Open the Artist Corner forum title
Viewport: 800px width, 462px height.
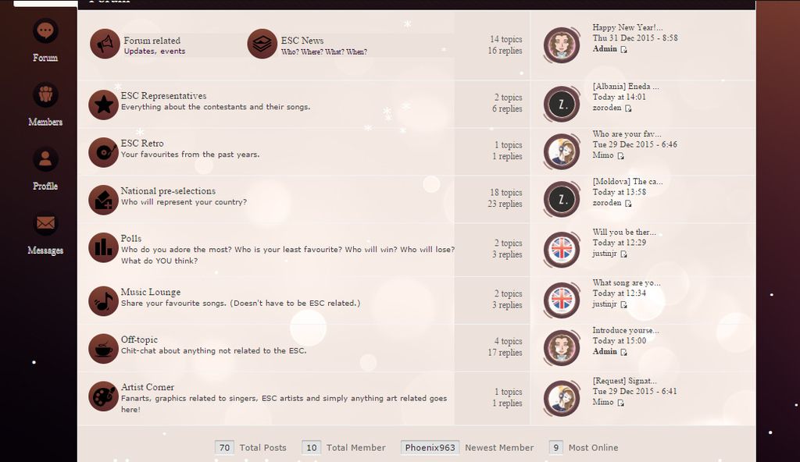(x=148, y=387)
